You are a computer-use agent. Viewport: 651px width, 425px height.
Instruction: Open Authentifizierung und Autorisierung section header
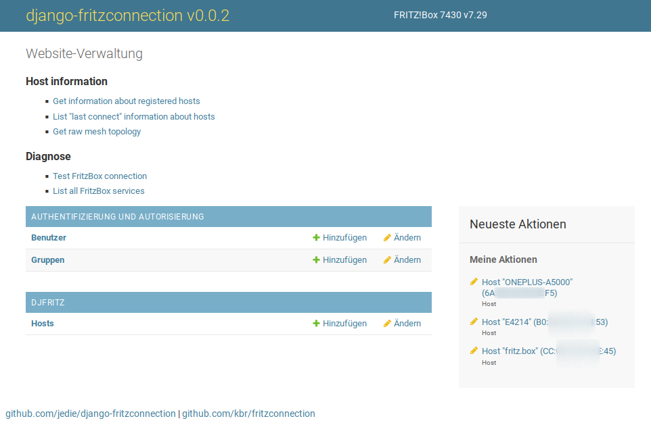point(118,217)
